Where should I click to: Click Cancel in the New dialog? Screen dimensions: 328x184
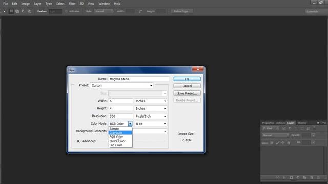click(187, 86)
